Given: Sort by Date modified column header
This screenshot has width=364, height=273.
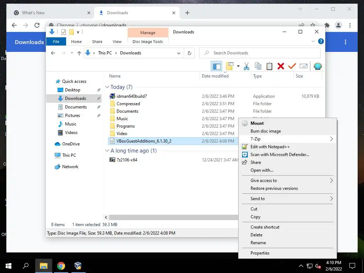Looking at the screenshot, I should coord(215,76).
